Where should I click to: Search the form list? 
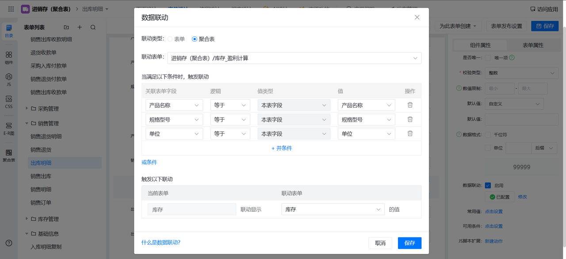(x=93, y=27)
